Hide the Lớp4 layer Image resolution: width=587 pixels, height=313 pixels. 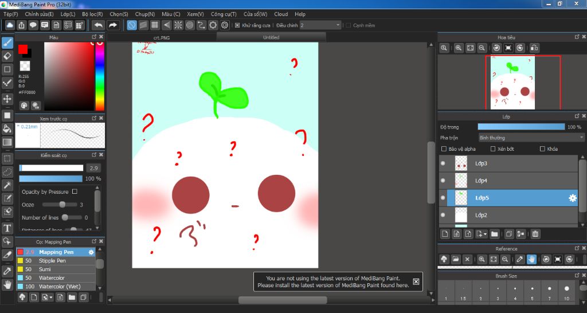pos(443,181)
